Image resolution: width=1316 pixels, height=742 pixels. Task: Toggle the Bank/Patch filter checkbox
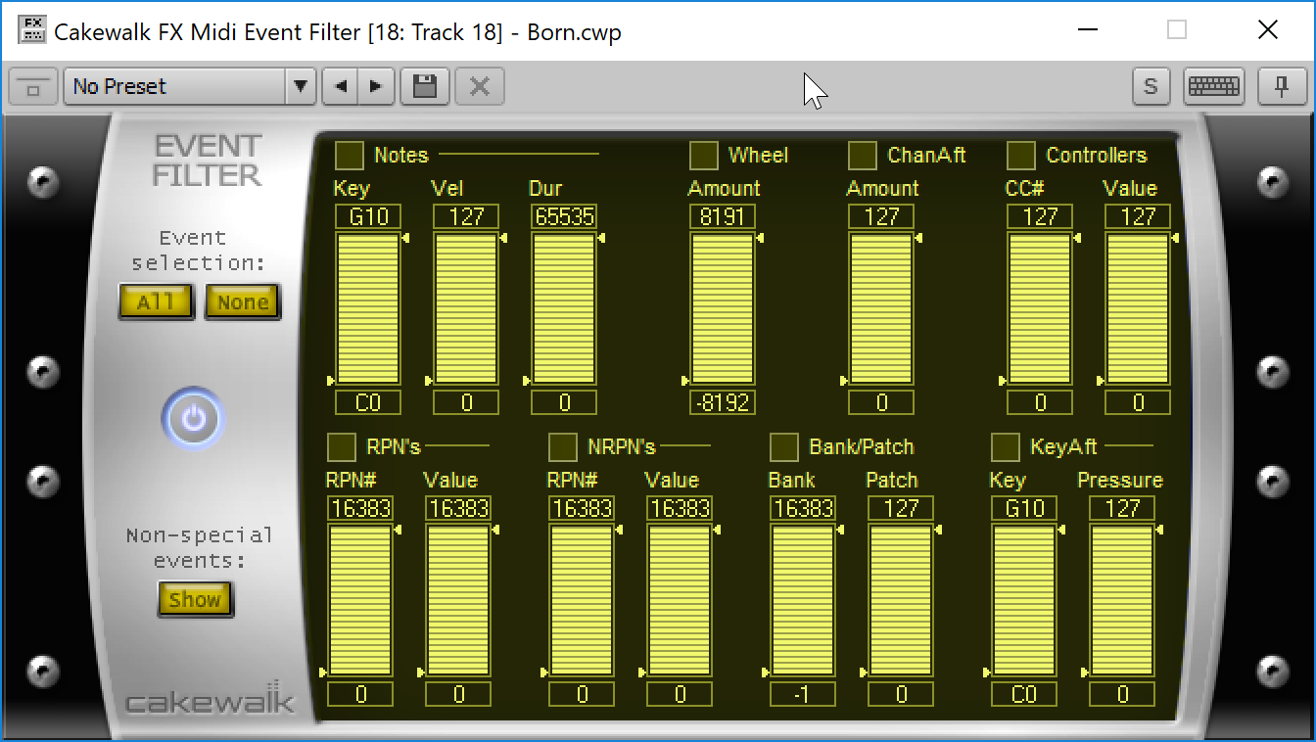click(x=783, y=446)
